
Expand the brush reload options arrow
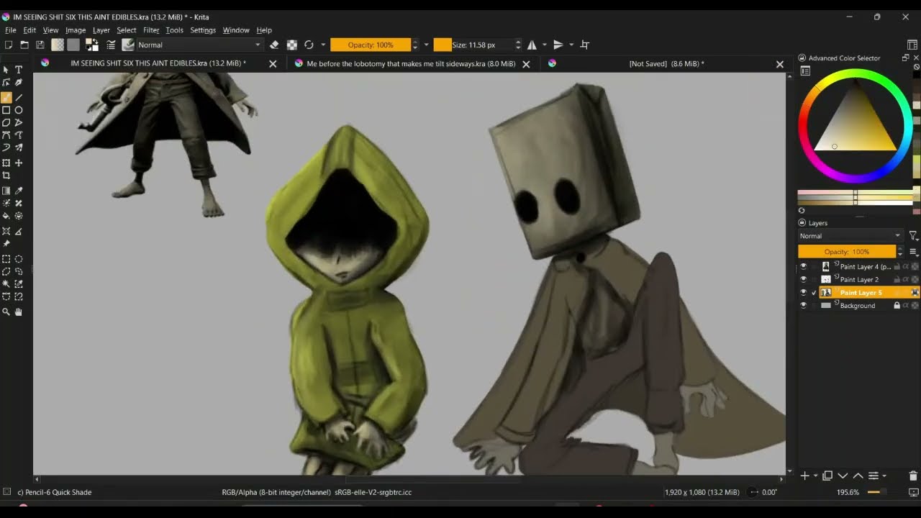[323, 45]
